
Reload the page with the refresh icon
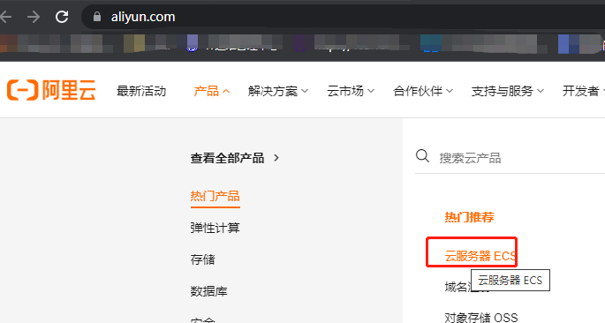tap(62, 17)
